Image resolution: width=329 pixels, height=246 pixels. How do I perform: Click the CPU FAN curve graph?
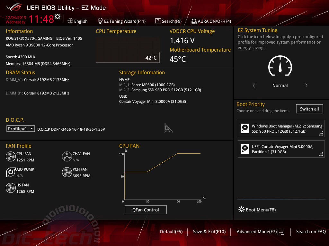[163, 176]
